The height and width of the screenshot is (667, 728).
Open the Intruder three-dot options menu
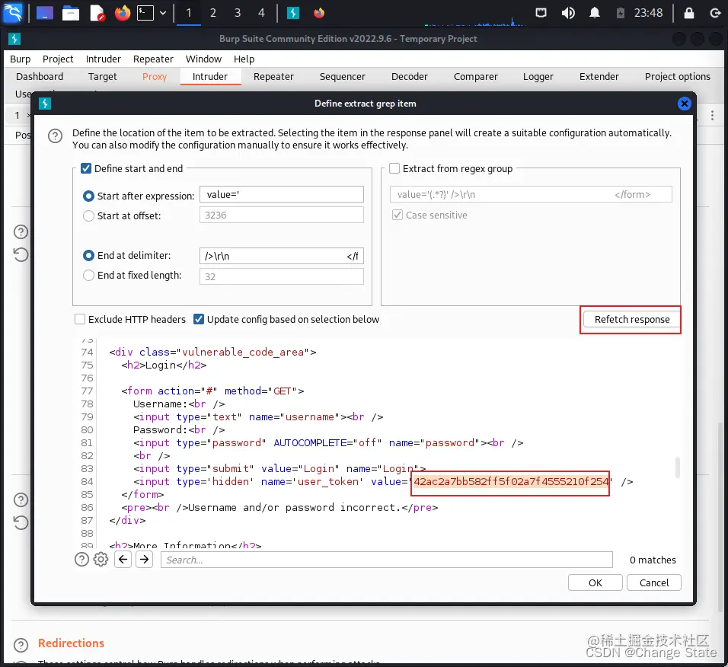(x=712, y=116)
